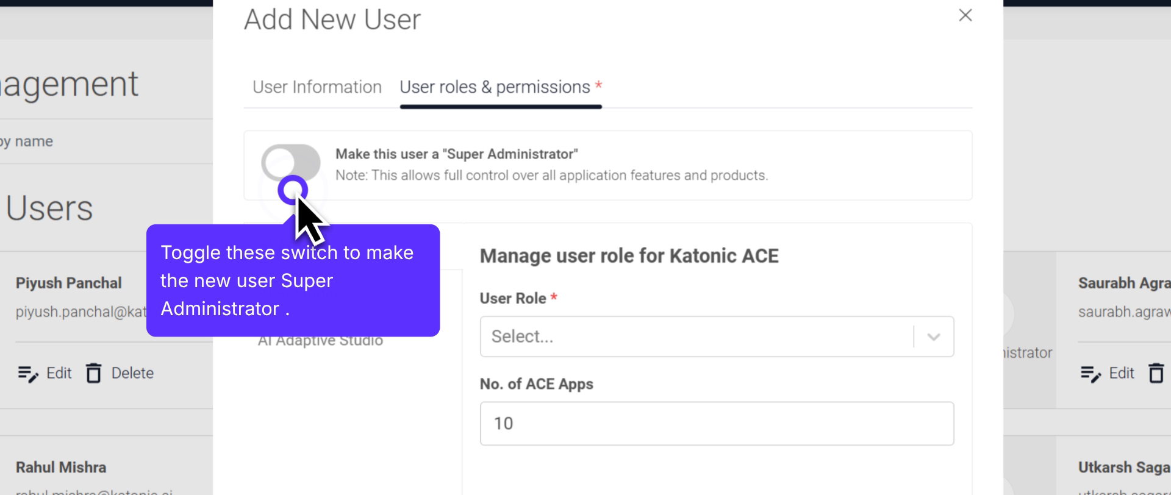Switch to the User Information tab
This screenshot has height=495, width=1171.
tap(317, 87)
